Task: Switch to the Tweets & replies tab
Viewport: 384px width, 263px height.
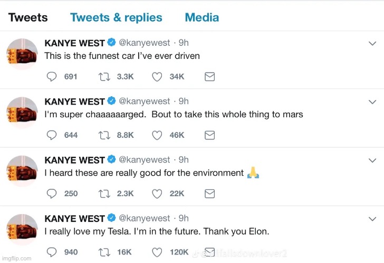Action: (116, 17)
